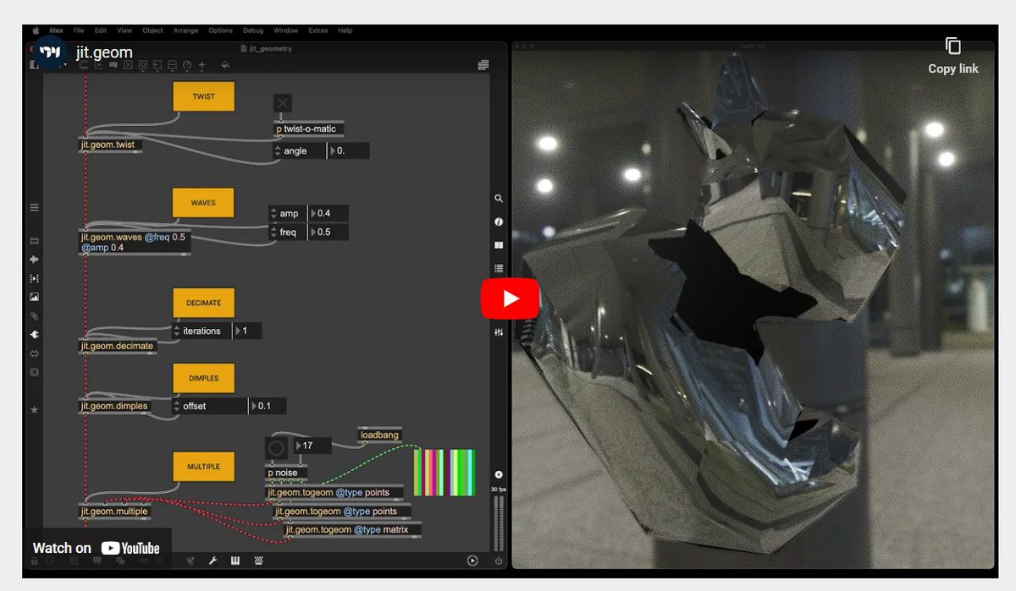
Task: Open the Extras menu
Action: (318, 30)
